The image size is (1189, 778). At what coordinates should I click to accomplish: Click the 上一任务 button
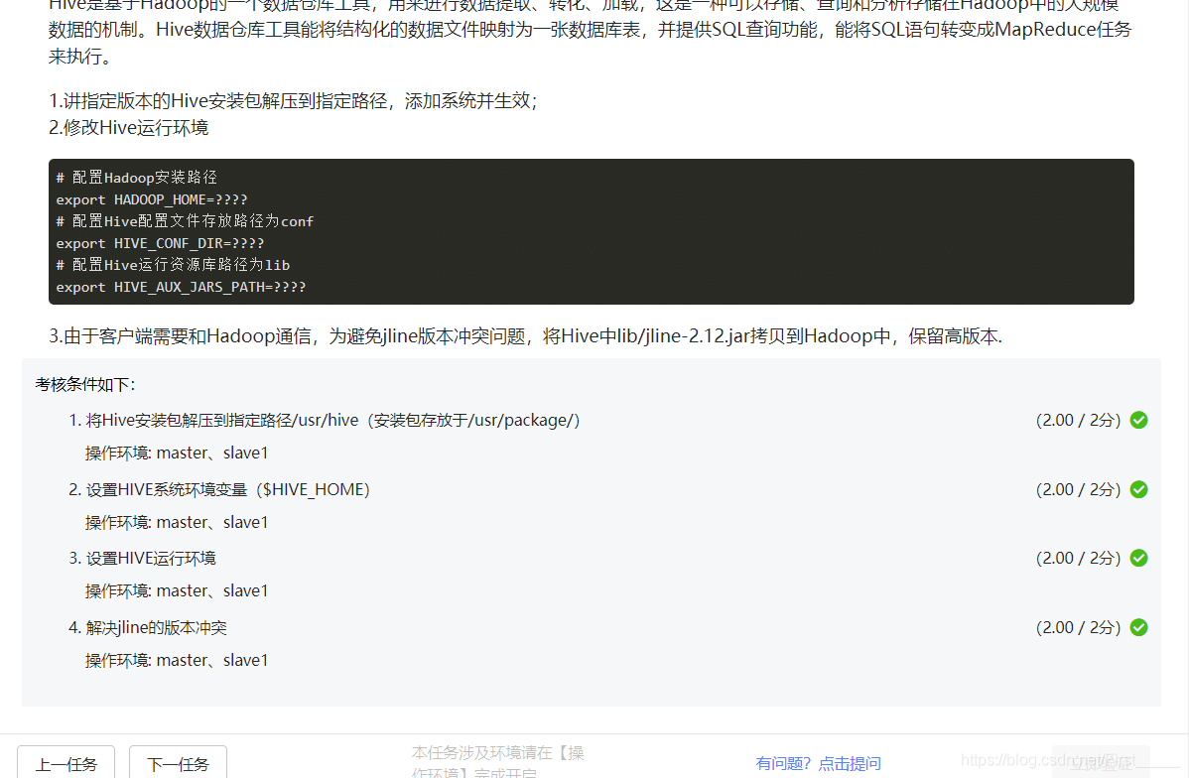(66, 764)
